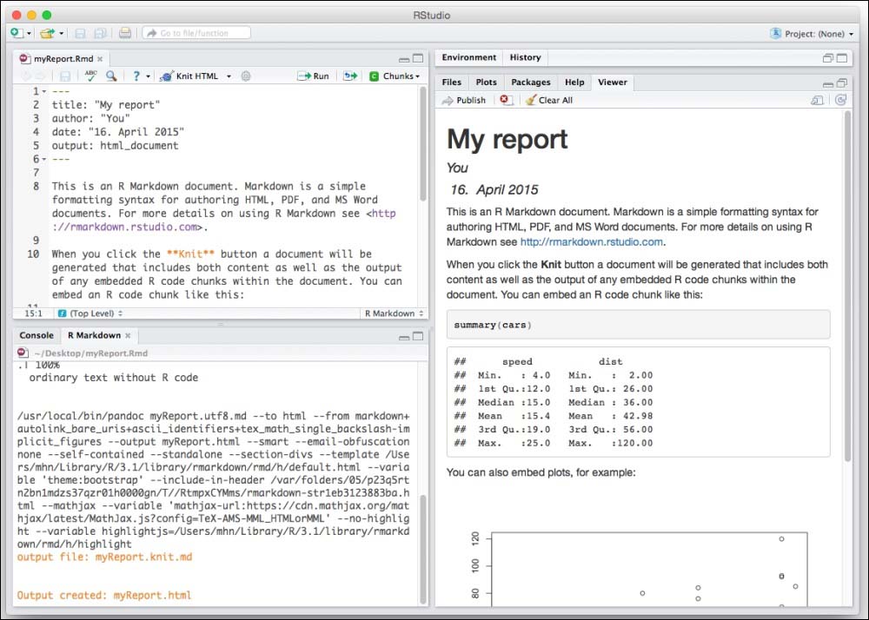Click the ~/Desktop/myReport.Rmd path label
The width and height of the screenshot is (869, 620).
pyautogui.click(x=91, y=353)
